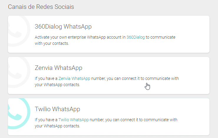Click the 'Canais de Redes Sociais' heading
Screen dimensions: 218x138
coord(41,7)
